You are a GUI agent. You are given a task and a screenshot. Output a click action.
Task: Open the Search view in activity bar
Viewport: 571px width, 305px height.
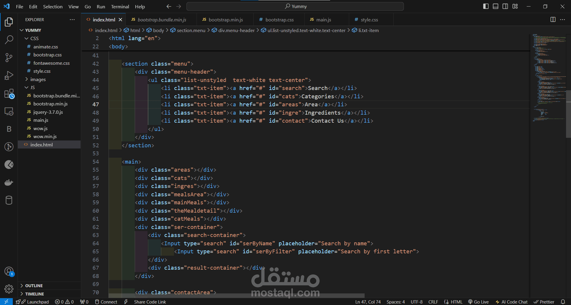point(9,39)
